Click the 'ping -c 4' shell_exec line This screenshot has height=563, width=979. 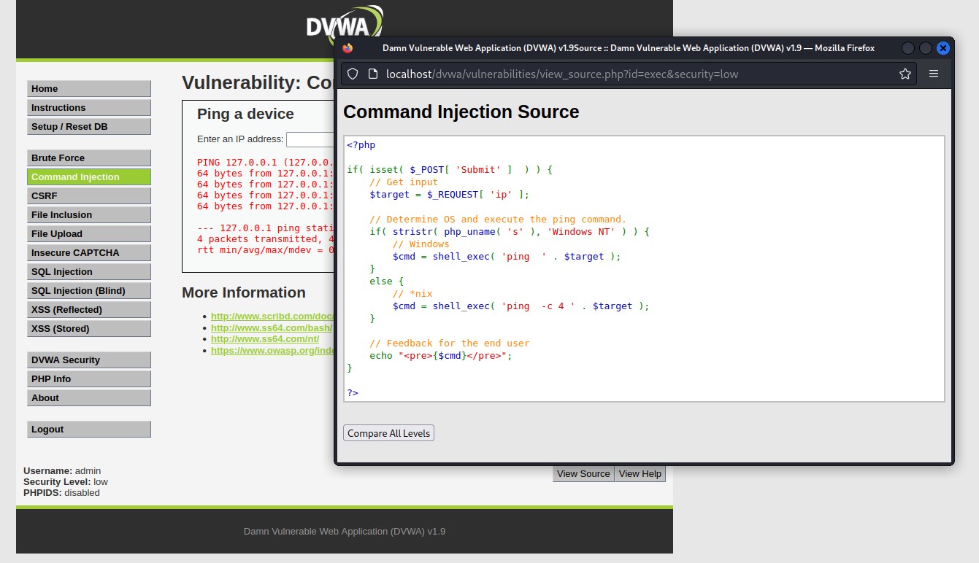pyautogui.click(x=521, y=306)
